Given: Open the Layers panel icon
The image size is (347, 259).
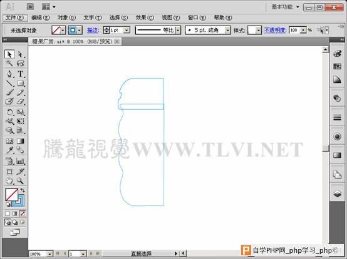Looking at the screenshot, I should tap(337, 194).
